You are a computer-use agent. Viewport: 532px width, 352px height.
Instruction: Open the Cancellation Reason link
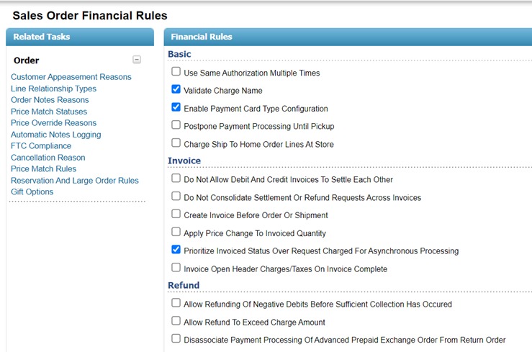[x=48, y=158]
